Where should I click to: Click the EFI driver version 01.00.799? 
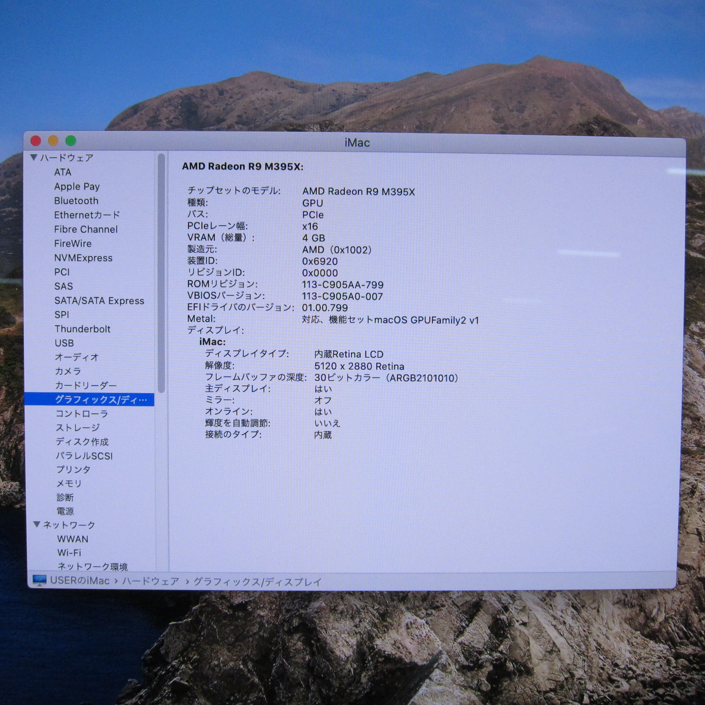[x=325, y=308]
